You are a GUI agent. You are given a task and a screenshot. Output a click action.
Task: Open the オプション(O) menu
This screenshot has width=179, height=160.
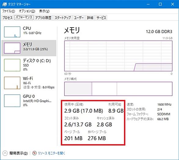pos(27,11)
